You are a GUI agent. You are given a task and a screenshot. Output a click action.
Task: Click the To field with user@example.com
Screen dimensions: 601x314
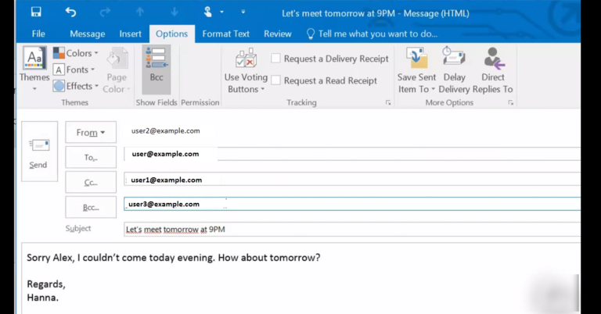tap(352, 154)
